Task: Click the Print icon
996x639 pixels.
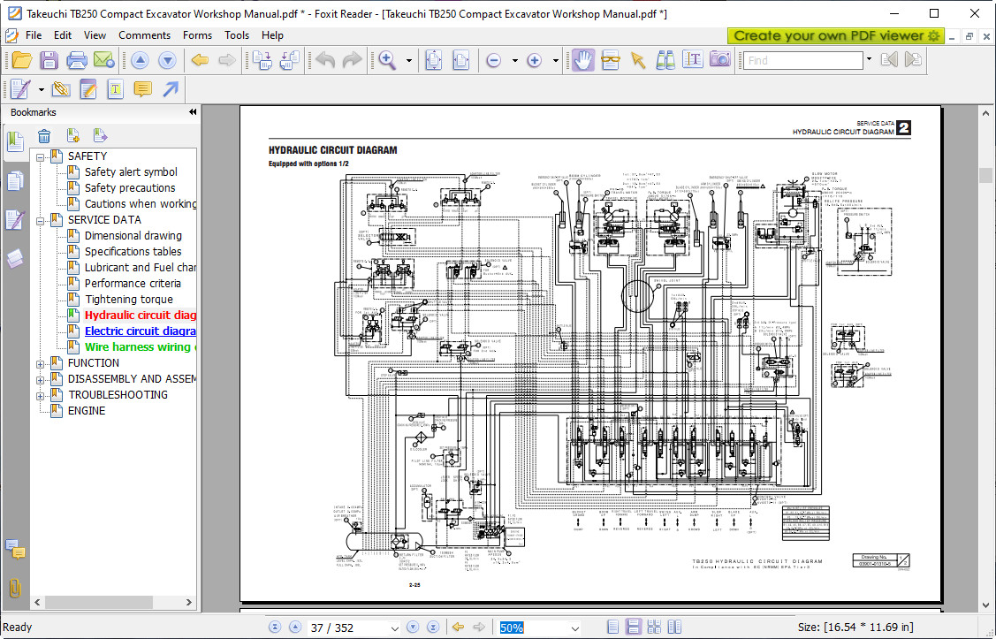Action: (77, 60)
